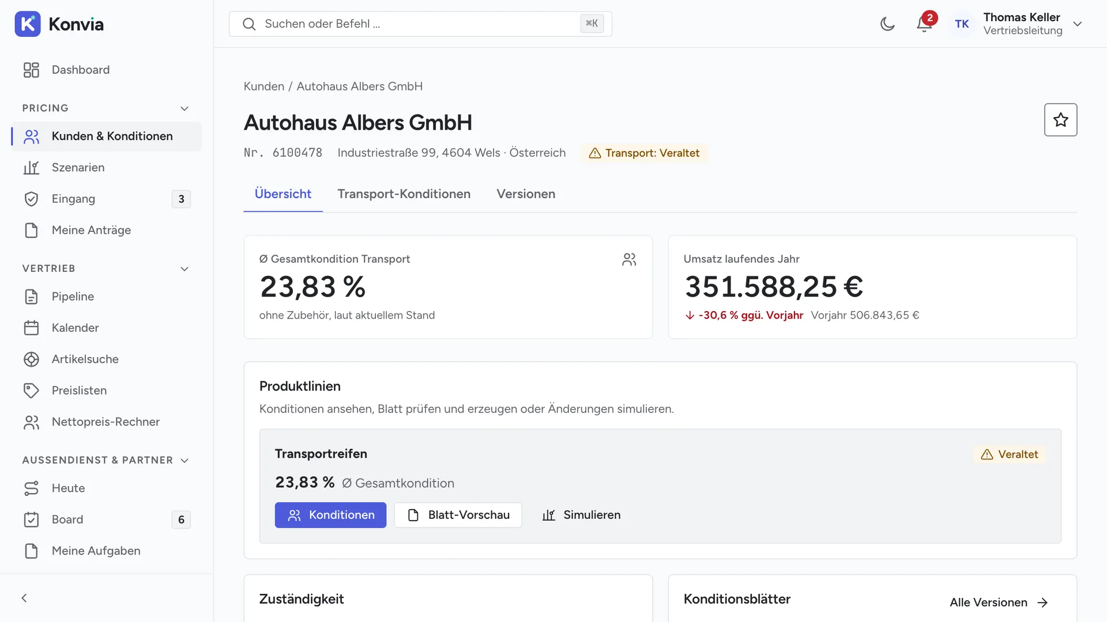Click the Board checklist icon
The width and height of the screenshot is (1107, 622).
click(31, 519)
